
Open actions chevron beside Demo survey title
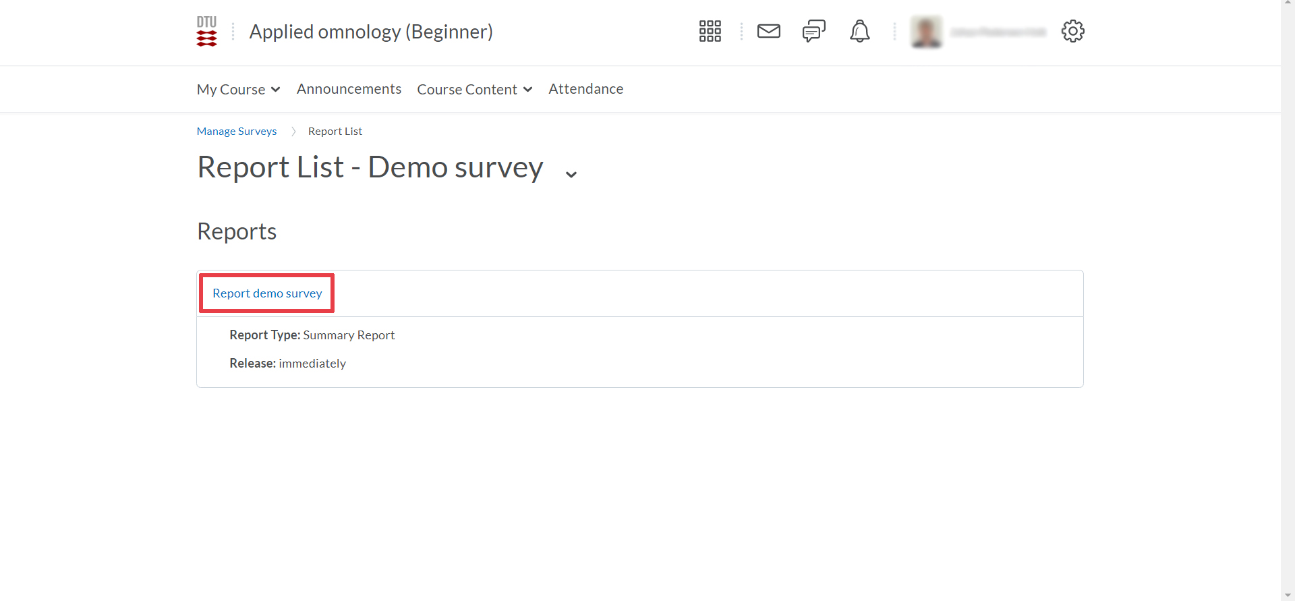571,174
